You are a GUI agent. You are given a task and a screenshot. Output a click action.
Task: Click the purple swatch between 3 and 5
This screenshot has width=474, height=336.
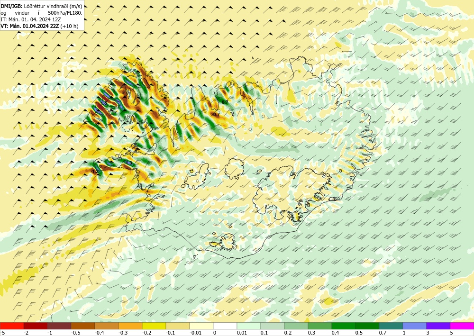pos(438,326)
